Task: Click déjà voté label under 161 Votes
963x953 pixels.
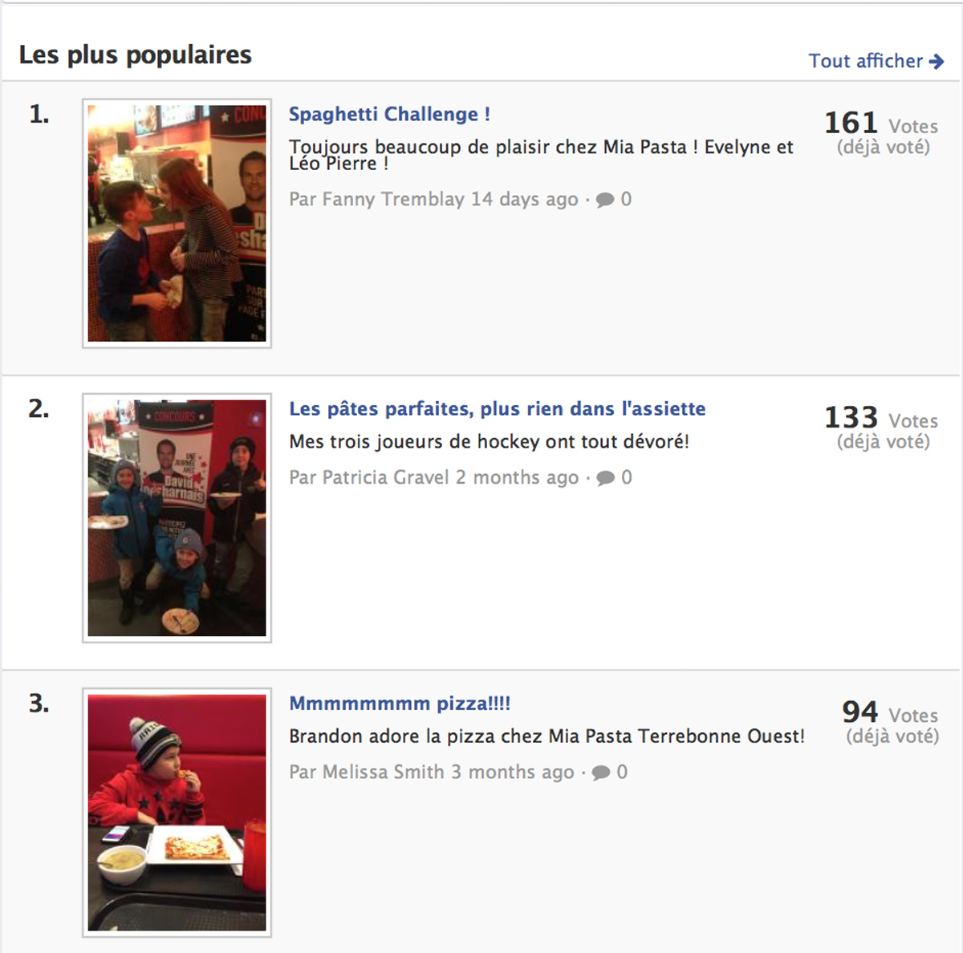Action: pos(884,148)
